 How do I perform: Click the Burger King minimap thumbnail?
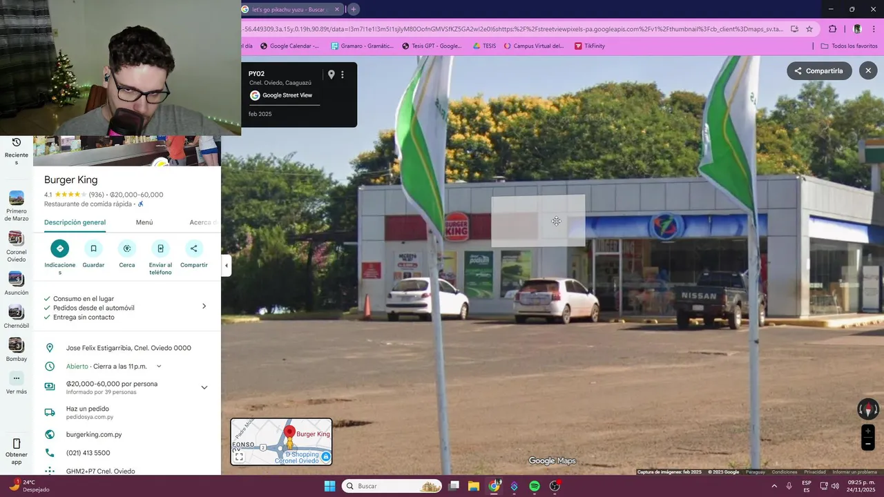(281, 442)
